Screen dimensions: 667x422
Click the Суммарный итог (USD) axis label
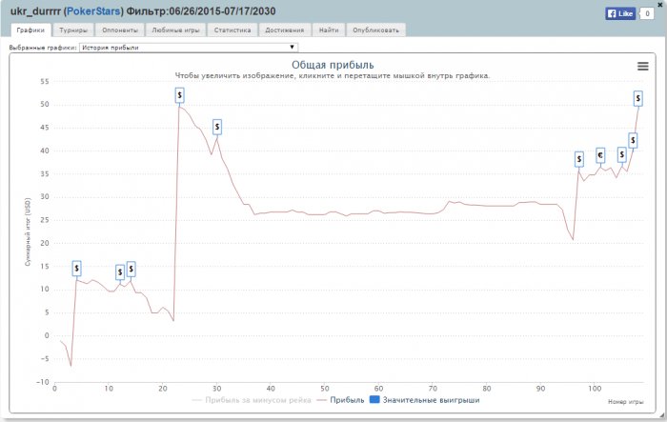28,231
